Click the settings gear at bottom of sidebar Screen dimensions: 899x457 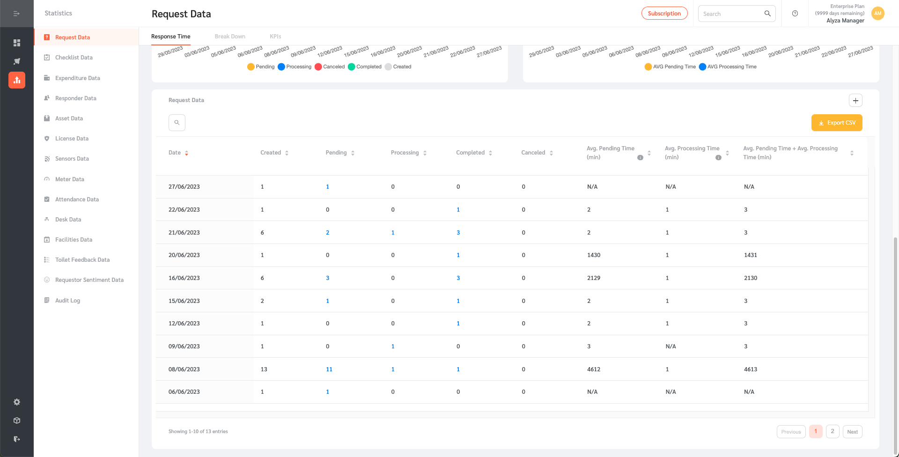17,402
